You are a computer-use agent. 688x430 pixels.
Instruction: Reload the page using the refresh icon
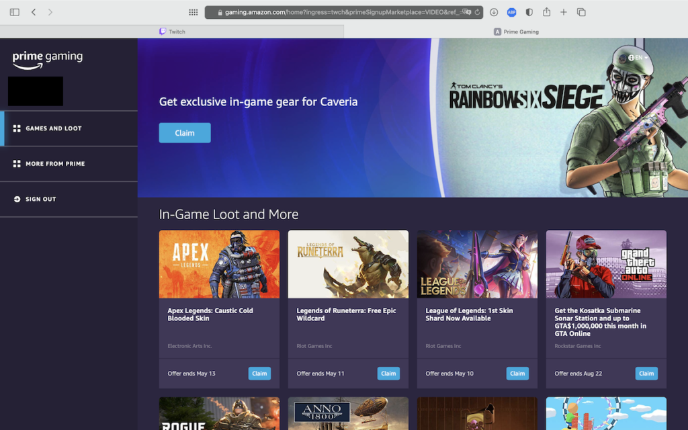click(477, 12)
